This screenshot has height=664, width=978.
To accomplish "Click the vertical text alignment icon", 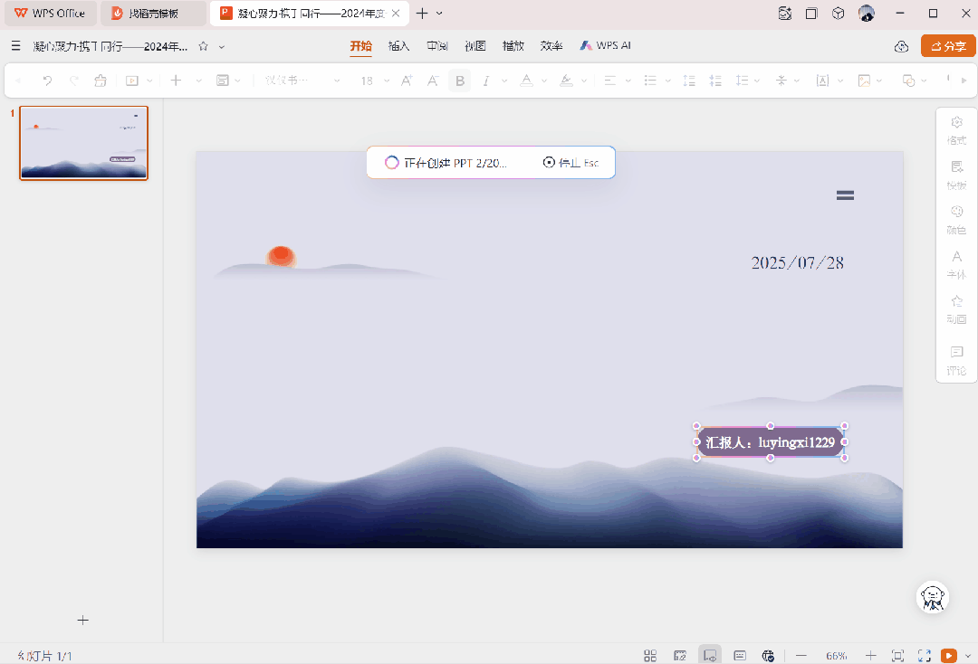I will tap(781, 81).
